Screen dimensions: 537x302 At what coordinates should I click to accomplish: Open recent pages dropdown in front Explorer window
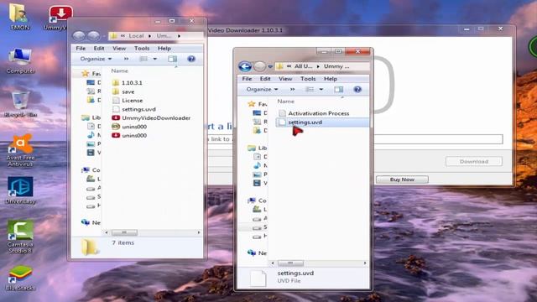point(270,67)
